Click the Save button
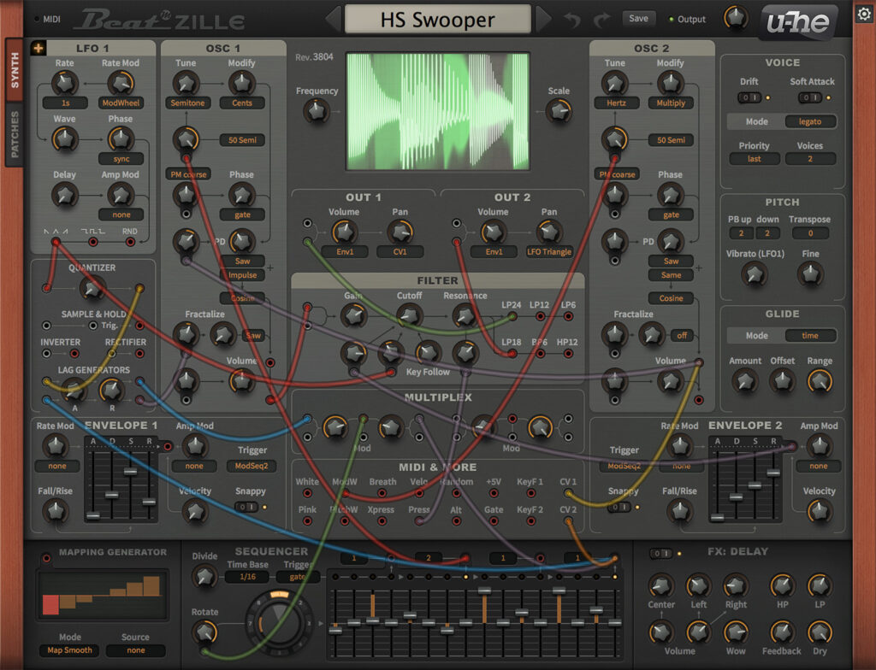This screenshot has height=670, width=876. pos(638,17)
